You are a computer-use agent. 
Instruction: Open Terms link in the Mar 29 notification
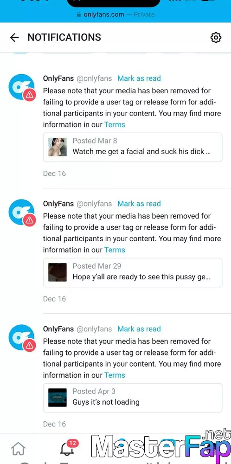(x=115, y=250)
